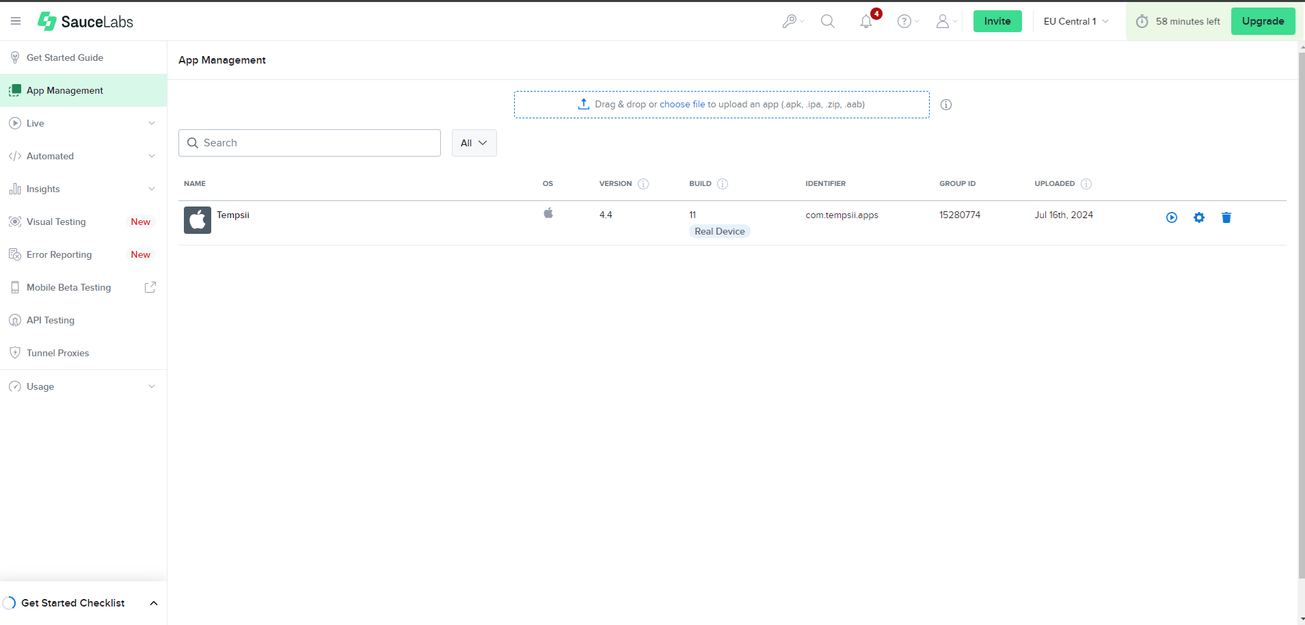Expand the Usage section
1305x625 pixels.
point(83,386)
